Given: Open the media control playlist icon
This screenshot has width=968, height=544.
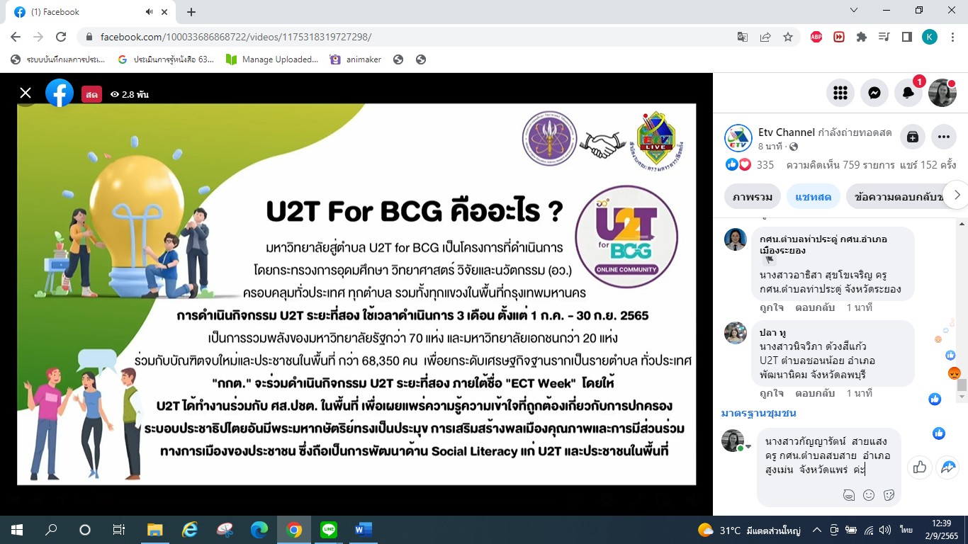Looking at the screenshot, I should [x=884, y=37].
